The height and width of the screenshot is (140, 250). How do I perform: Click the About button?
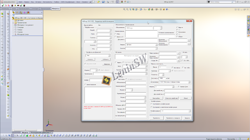[x=186, y=98]
